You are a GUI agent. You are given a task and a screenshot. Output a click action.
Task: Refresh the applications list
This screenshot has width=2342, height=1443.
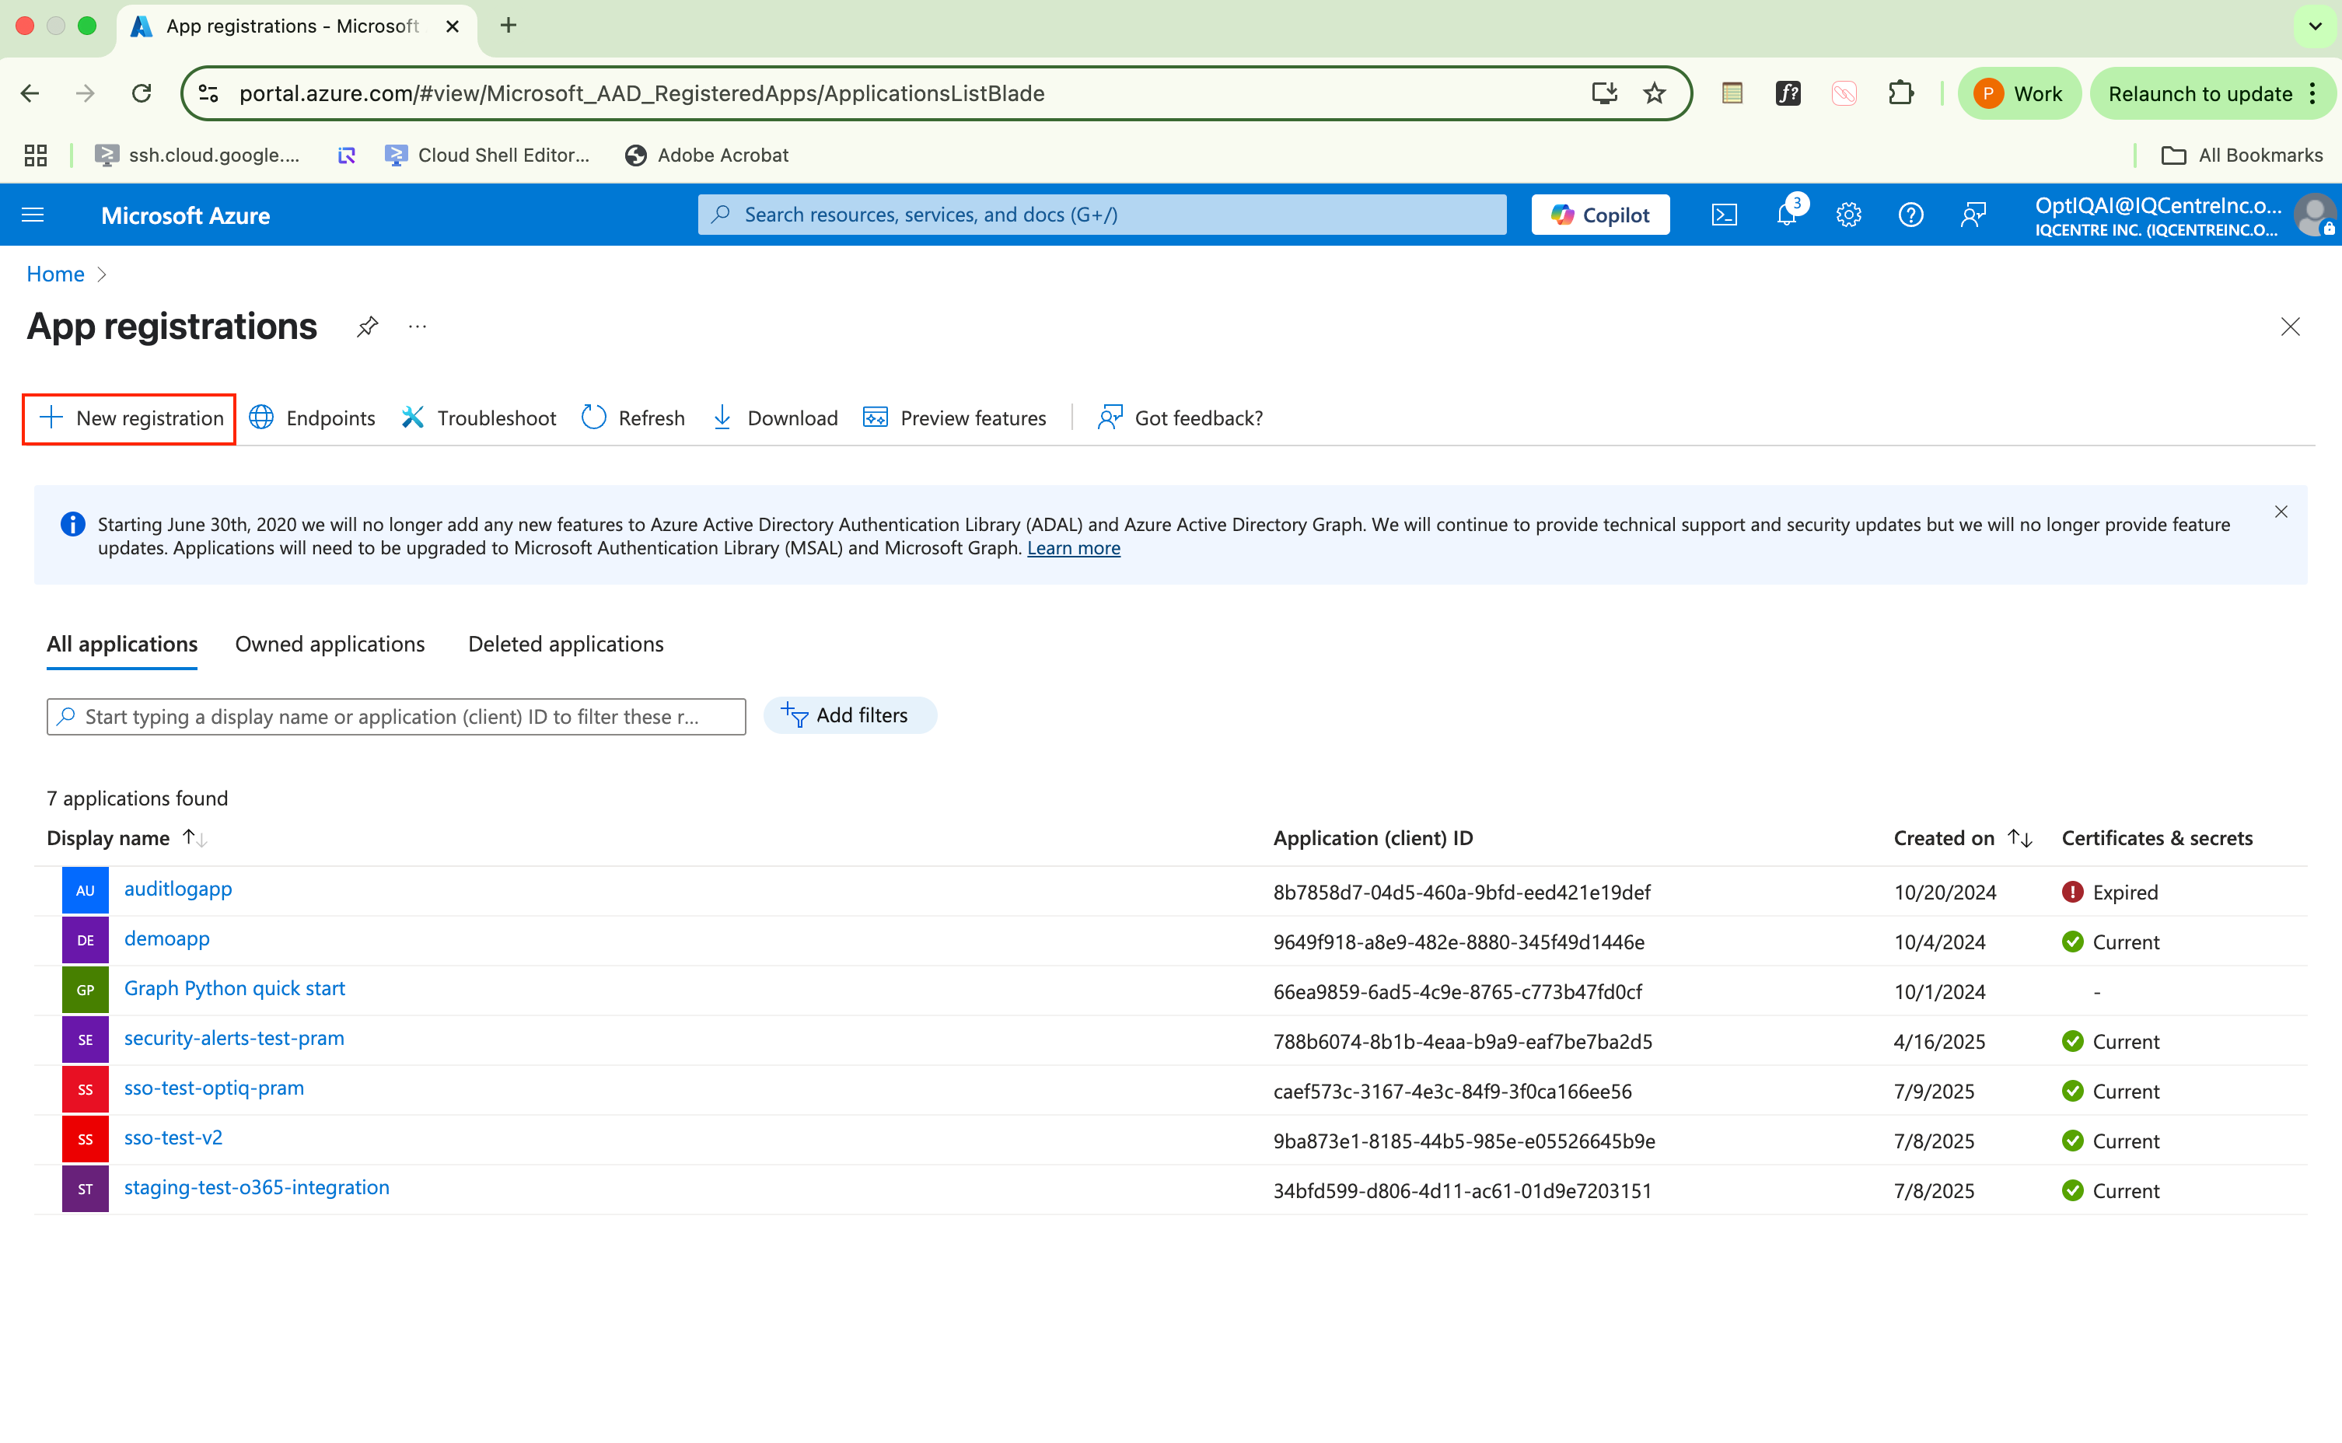point(634,418)
